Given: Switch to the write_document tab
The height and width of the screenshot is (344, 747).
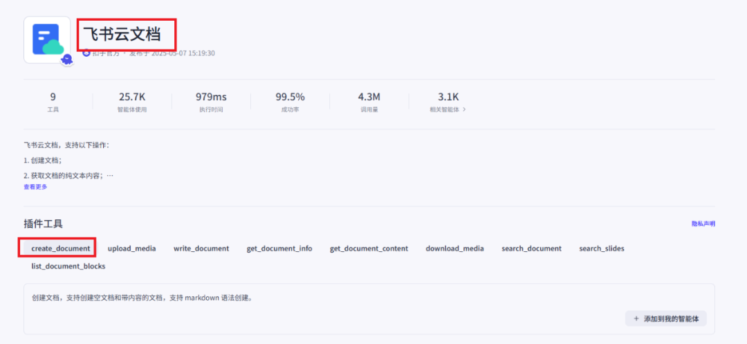Looking at the screenshot, I should [201, 248].
